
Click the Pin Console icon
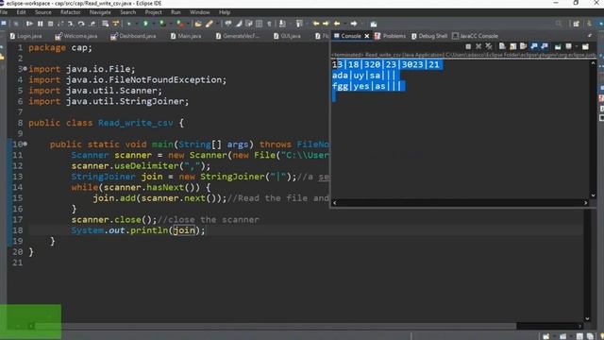[558, 47]
